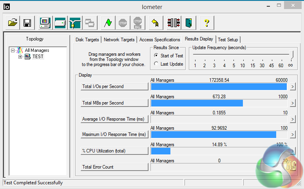Screen dimensions: 304x189
Task: Click % CPU Utilization (total) button
Action: [114, 151]
